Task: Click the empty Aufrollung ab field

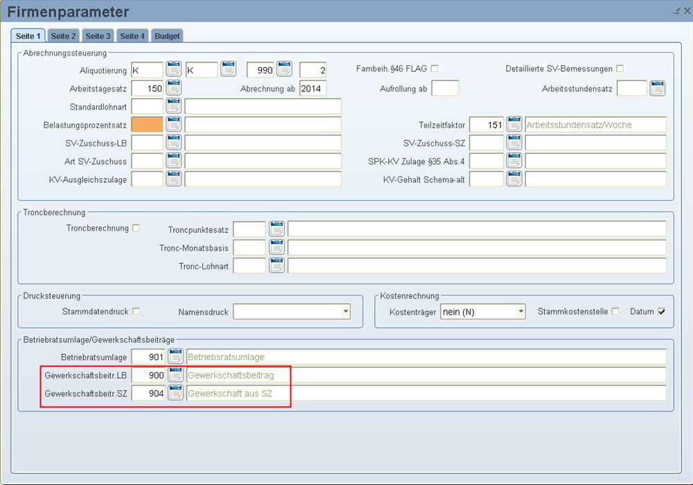Action: 445,88
